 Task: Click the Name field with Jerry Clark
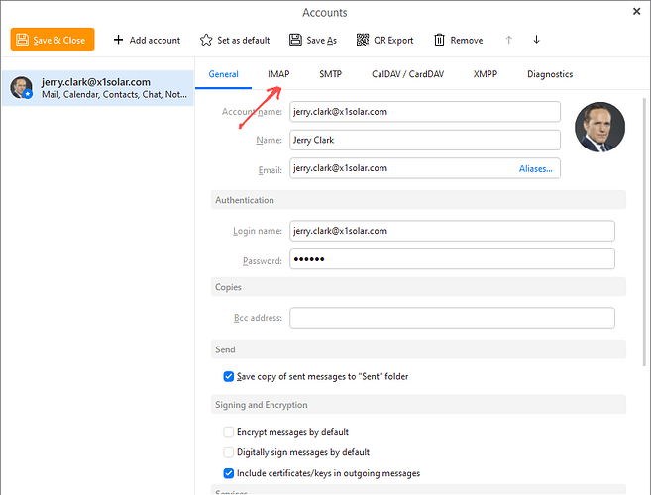pos(425,140)
